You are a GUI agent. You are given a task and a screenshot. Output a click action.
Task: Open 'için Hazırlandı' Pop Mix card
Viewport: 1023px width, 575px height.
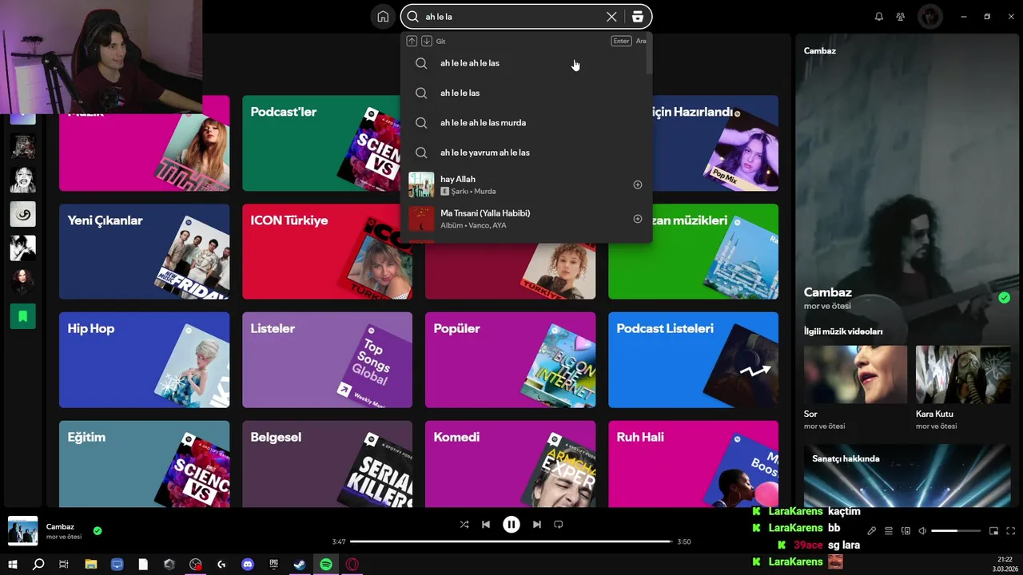click(x=715, y=144)
